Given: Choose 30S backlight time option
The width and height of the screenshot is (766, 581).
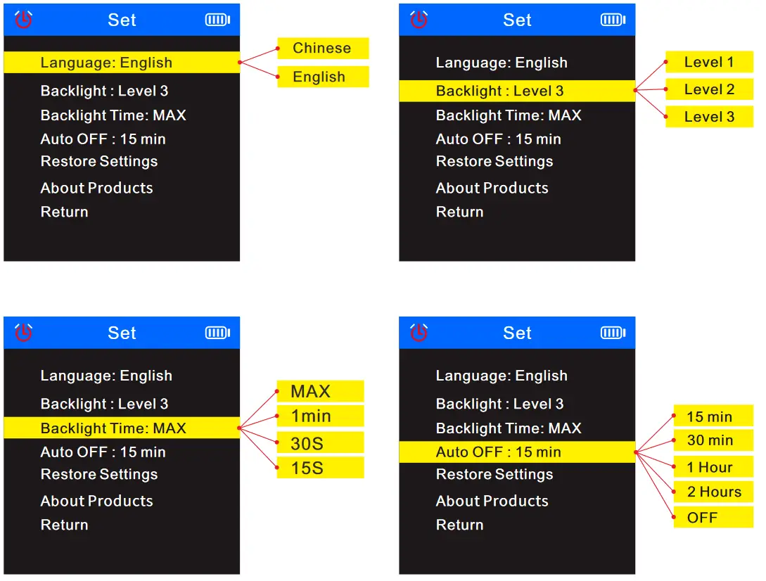Looking at the screenshot, I should tap(321, 442).
